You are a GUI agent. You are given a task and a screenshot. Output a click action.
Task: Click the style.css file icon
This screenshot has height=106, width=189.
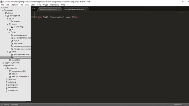(x=12, y=21)
